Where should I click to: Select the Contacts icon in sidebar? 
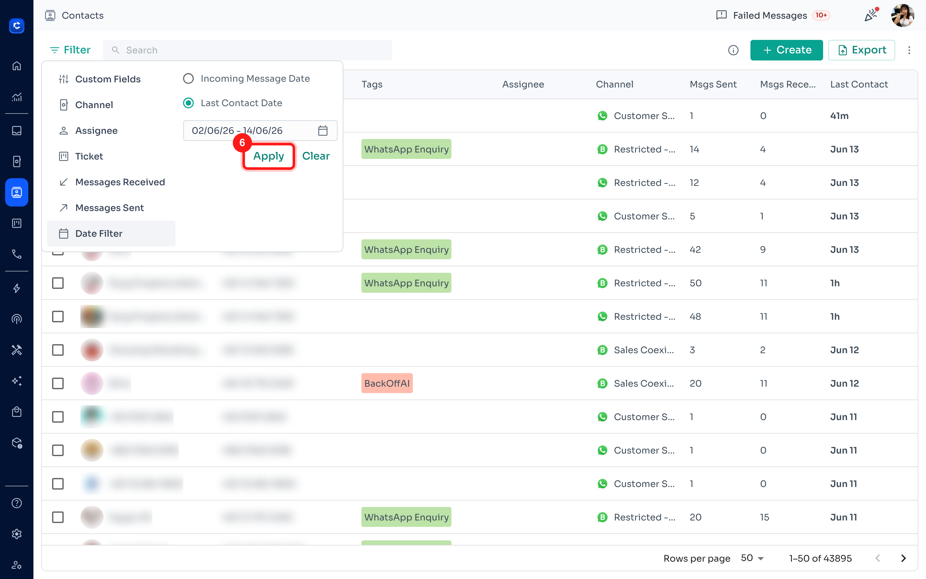16,192
